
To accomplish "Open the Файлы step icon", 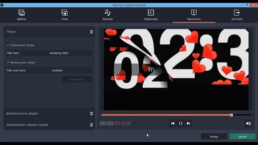I will (x=21, y=12).
